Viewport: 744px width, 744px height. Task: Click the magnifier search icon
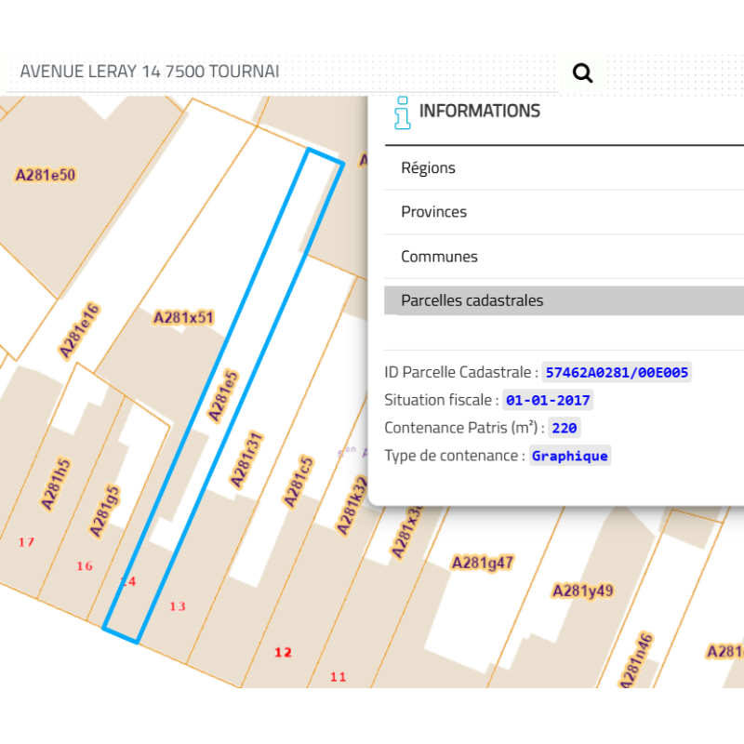click(x=582, y=73)
